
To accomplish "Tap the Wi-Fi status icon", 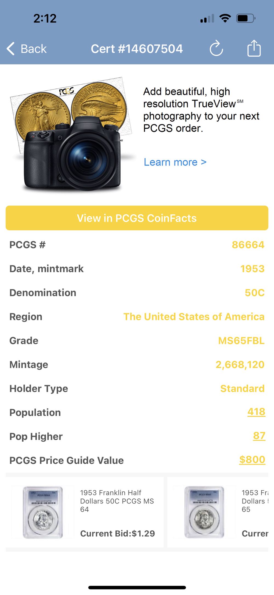I will (225, 18).
